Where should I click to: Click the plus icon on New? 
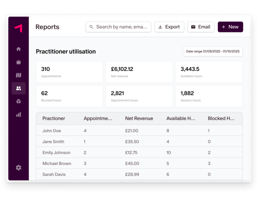(x=223, y=27)
